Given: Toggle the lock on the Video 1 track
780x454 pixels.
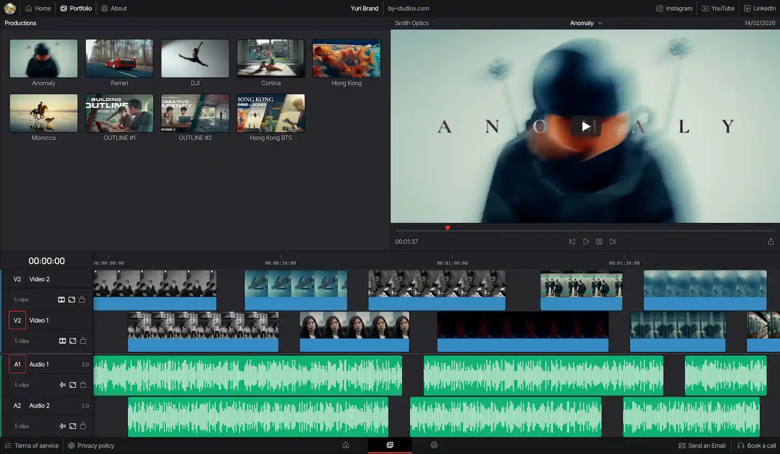Looking at the screenshot, I should click(83, 341).
